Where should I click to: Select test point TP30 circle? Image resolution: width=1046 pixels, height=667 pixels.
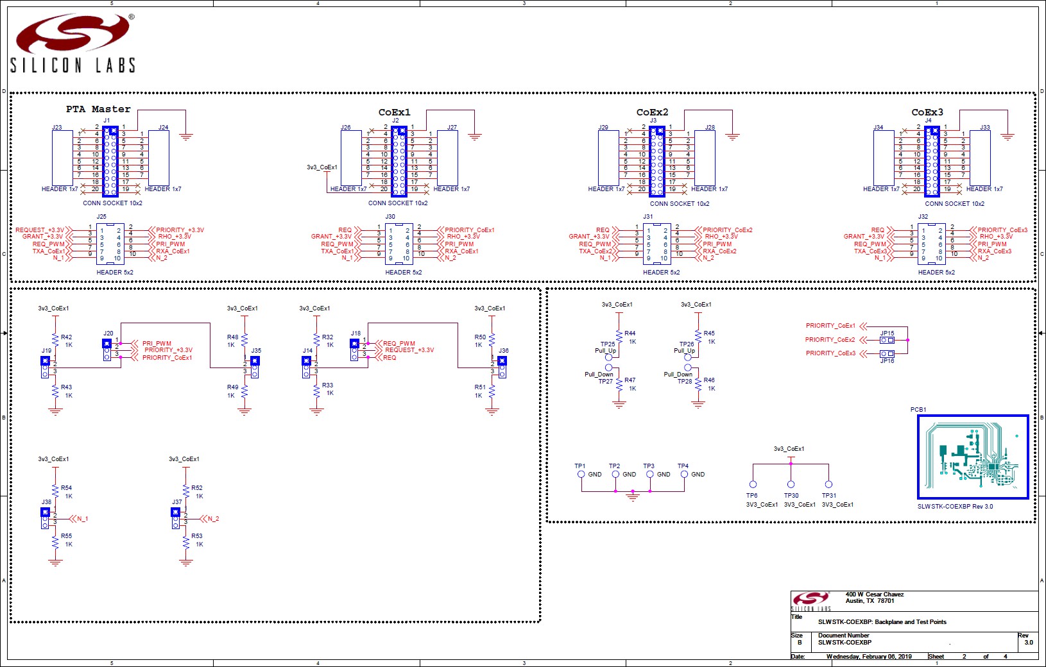[x=791, y=484]
